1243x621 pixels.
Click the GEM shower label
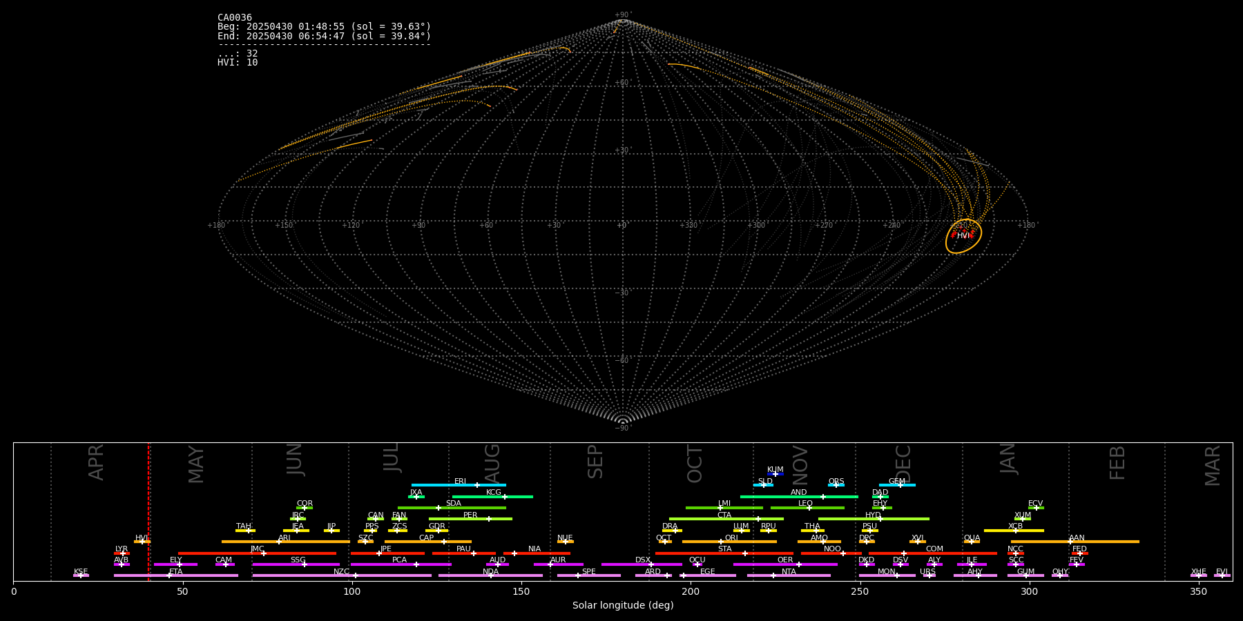[x=897, y=482]
